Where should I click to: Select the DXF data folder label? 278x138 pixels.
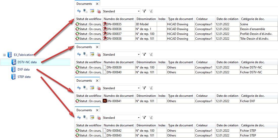click(23, 69)
